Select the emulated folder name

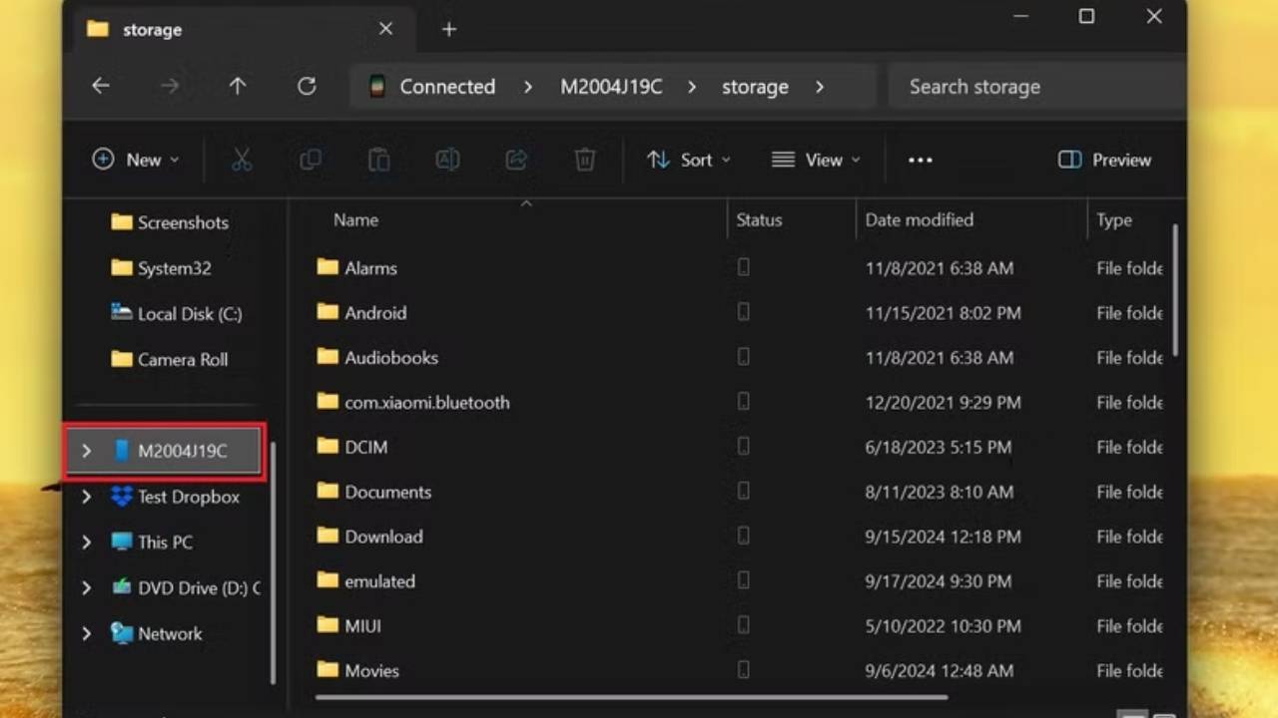[379, 581]
